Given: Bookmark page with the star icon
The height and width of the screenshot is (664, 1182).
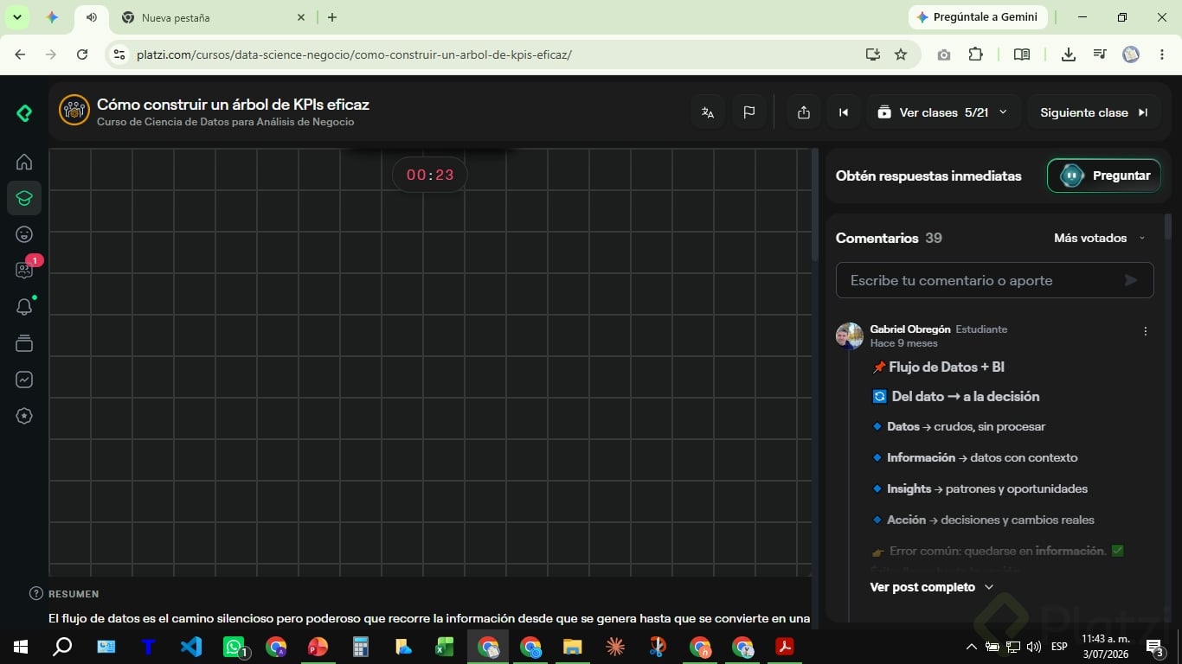Looking at the screenshot, I should pyautogui.click(x=901, y=54).
